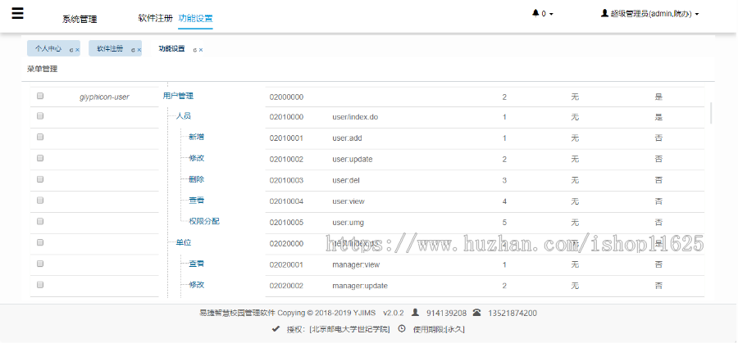
Task: Select the checkbox of the user:view row
Action: tap(40, 201)
